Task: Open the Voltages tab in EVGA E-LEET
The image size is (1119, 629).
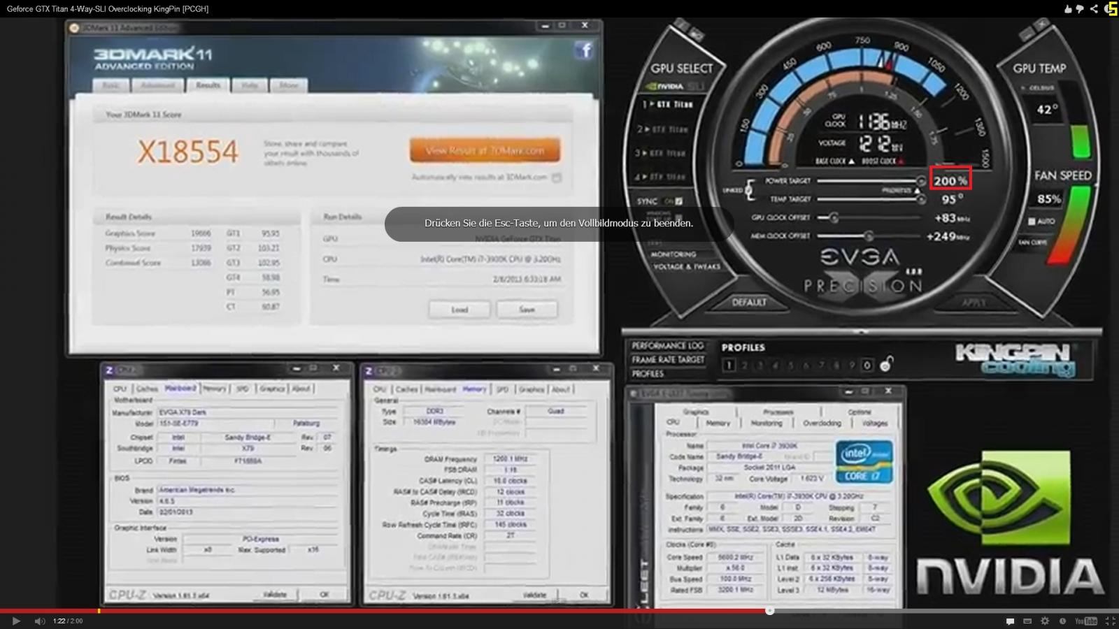Action: coord(875,423)
